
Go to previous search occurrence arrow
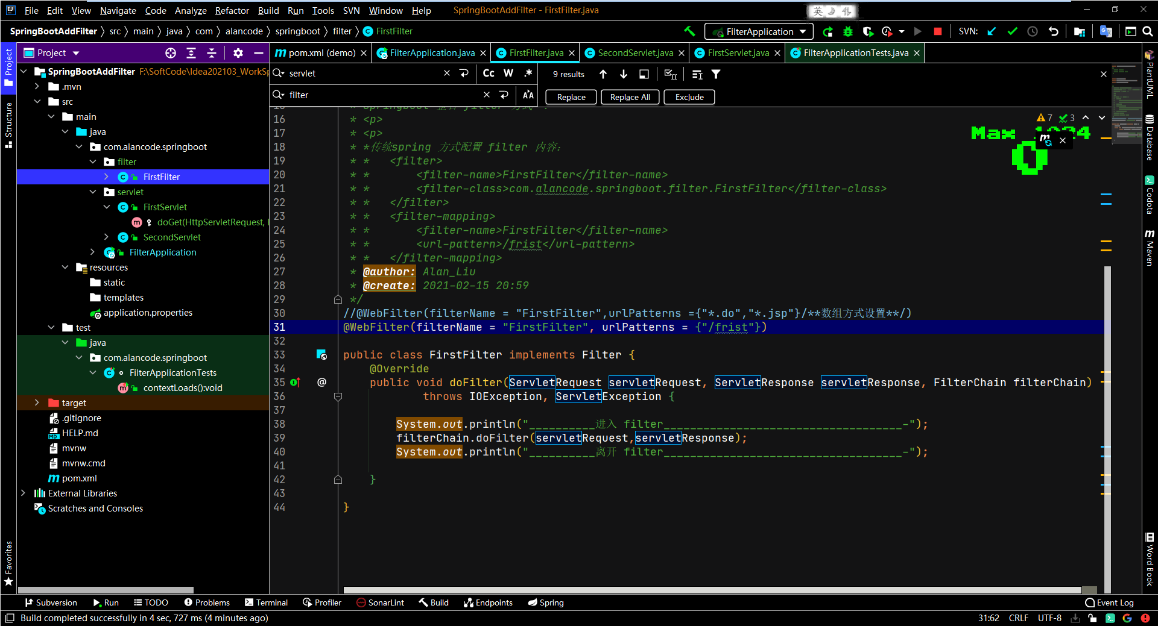[x=603, y=74]
